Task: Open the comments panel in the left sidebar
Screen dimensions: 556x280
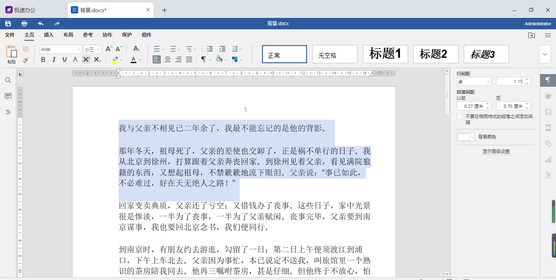Action: click(x=8, y=96)
